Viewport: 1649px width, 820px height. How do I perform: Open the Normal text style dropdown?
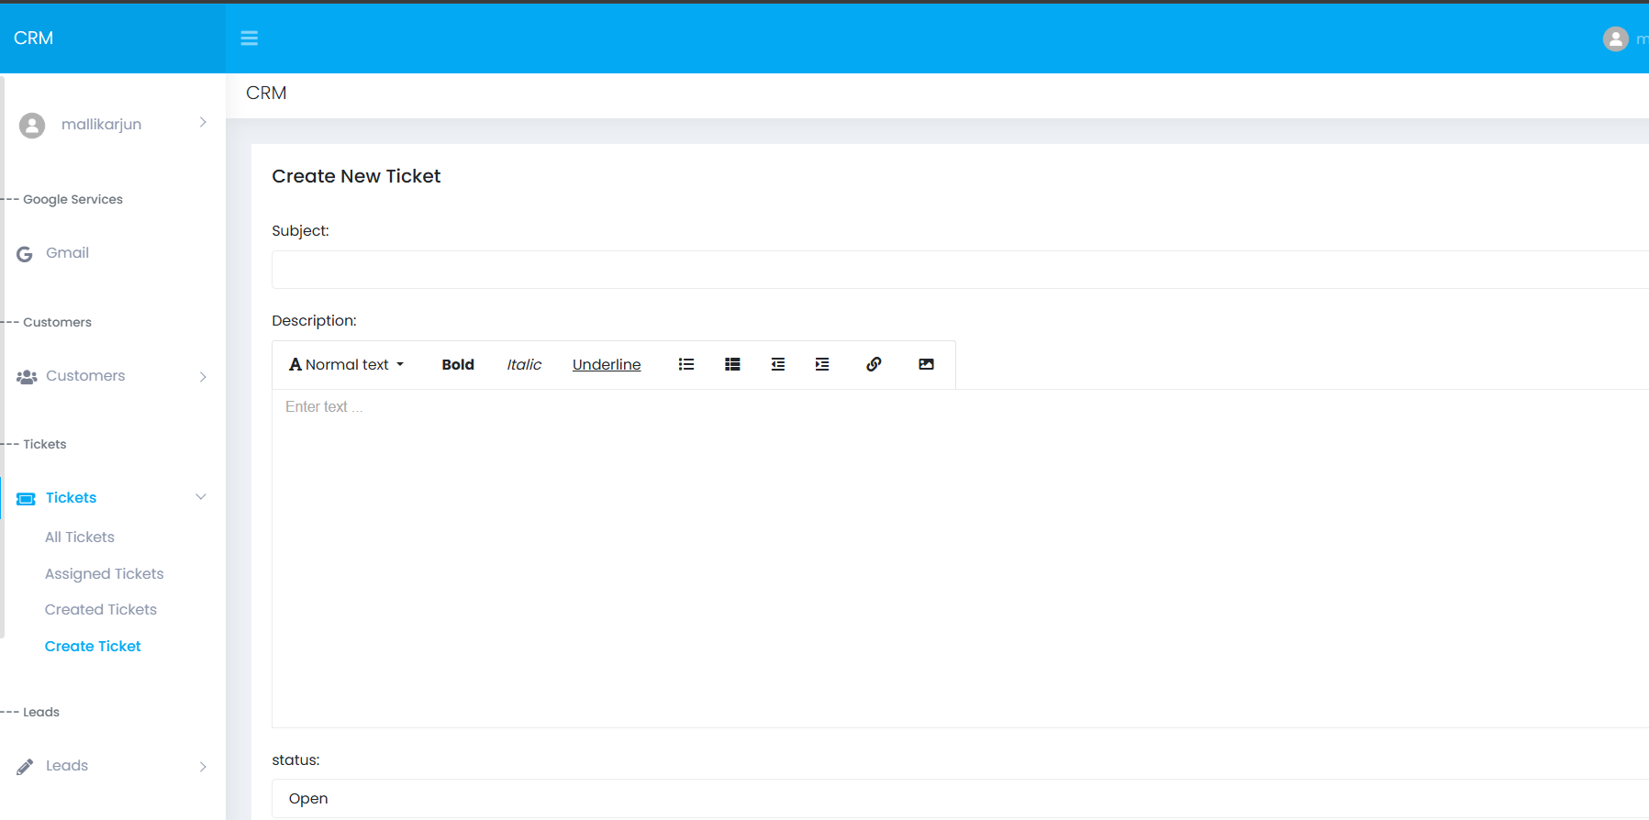(x=347, y=364)
